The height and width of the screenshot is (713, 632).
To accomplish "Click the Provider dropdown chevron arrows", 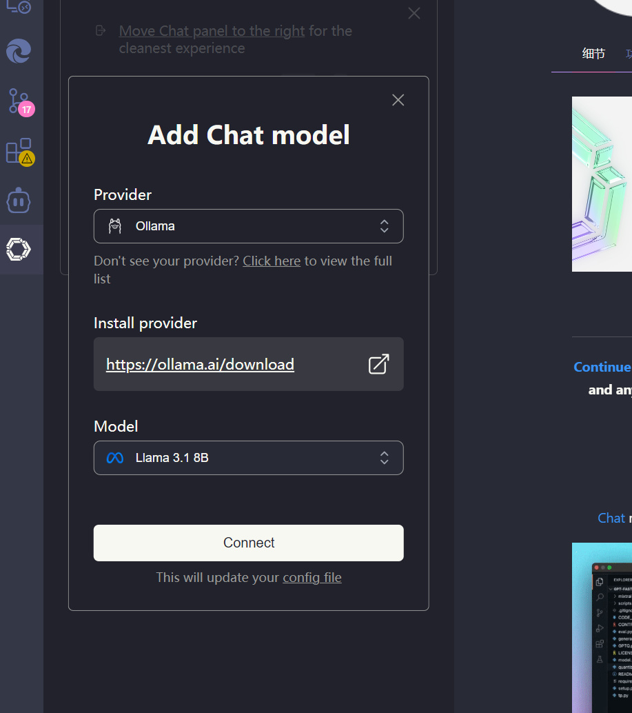I will click(x=385, y=226).
